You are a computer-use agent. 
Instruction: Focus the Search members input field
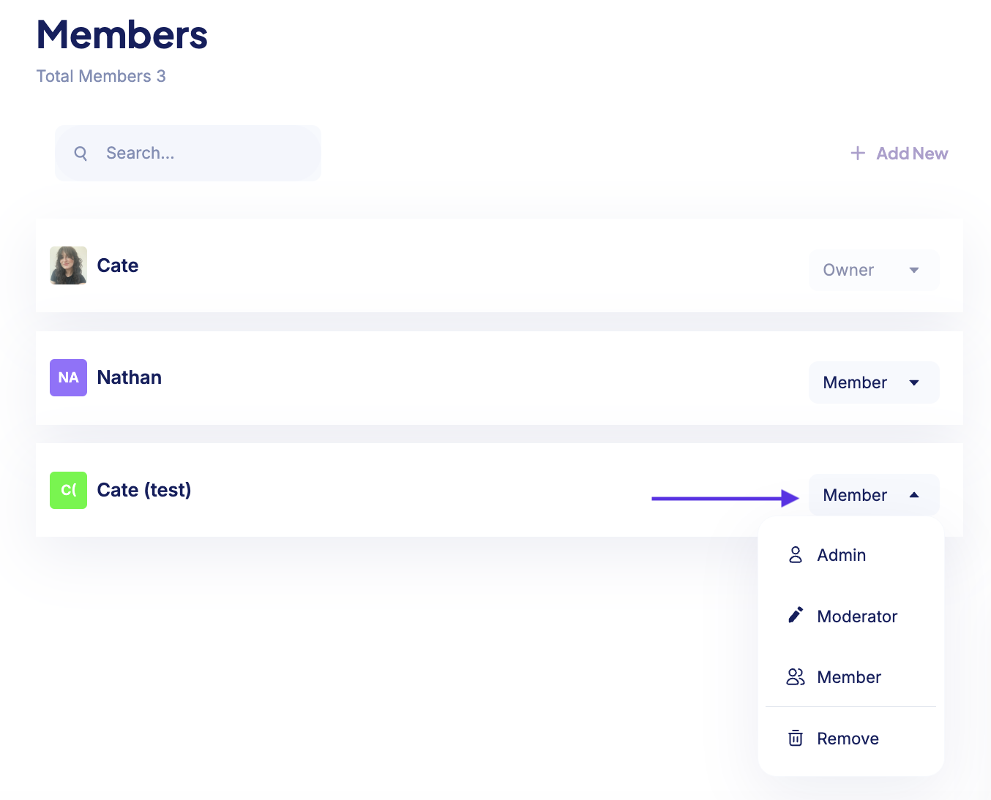(x=188, y=153)
